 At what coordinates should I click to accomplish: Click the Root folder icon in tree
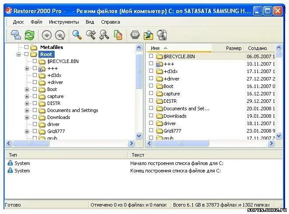tap(34, 54)
